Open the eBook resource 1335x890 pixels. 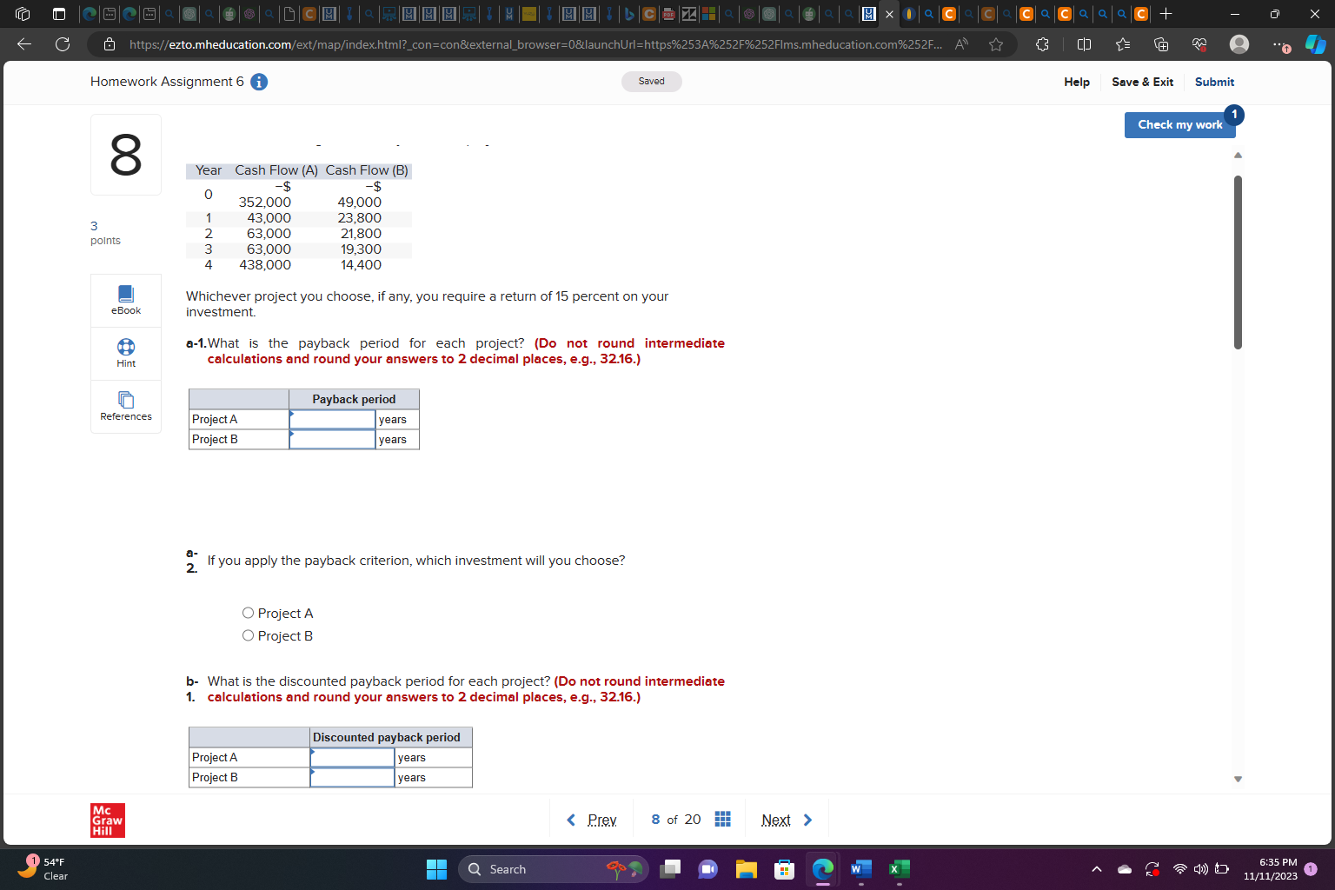pyautogui.click(x=126, y=300)
